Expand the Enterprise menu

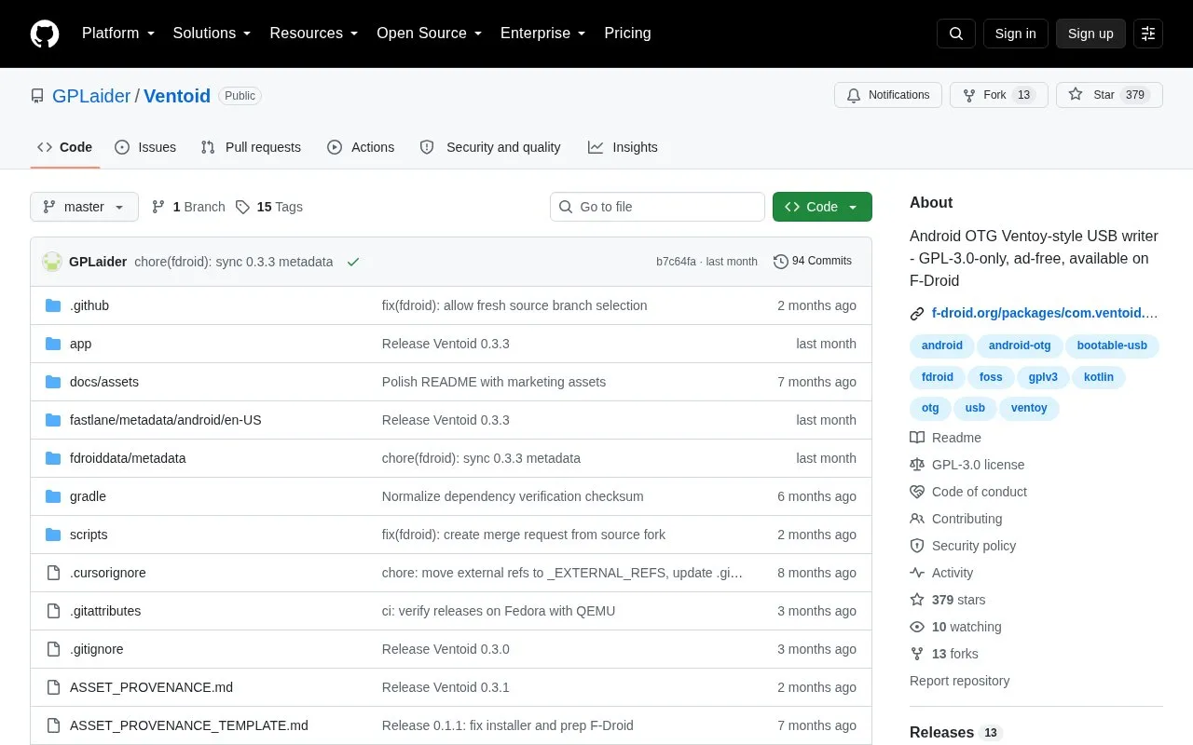[543, 34]
